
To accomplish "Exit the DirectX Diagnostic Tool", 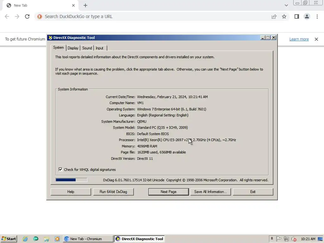I will [x=253, y=192].
